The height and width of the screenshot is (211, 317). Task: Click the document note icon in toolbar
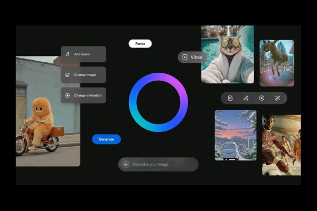230,98
